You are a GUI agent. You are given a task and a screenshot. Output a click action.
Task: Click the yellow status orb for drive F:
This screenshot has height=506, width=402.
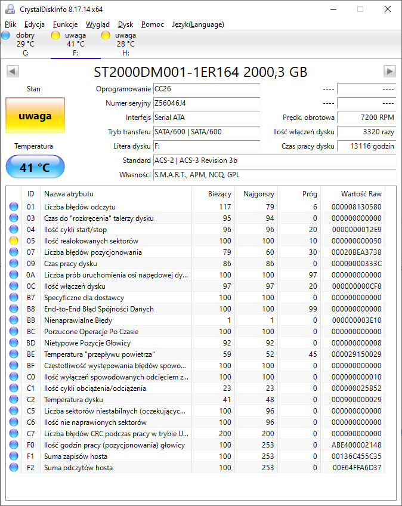coord(55,35)
